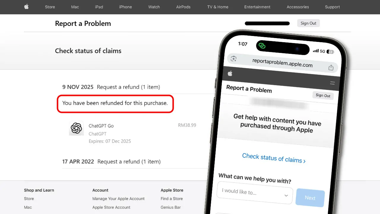The width and height of the screenshot is (380, 214).
Task: Click the Apple logo in the top navigation bar
Action: 26,7
